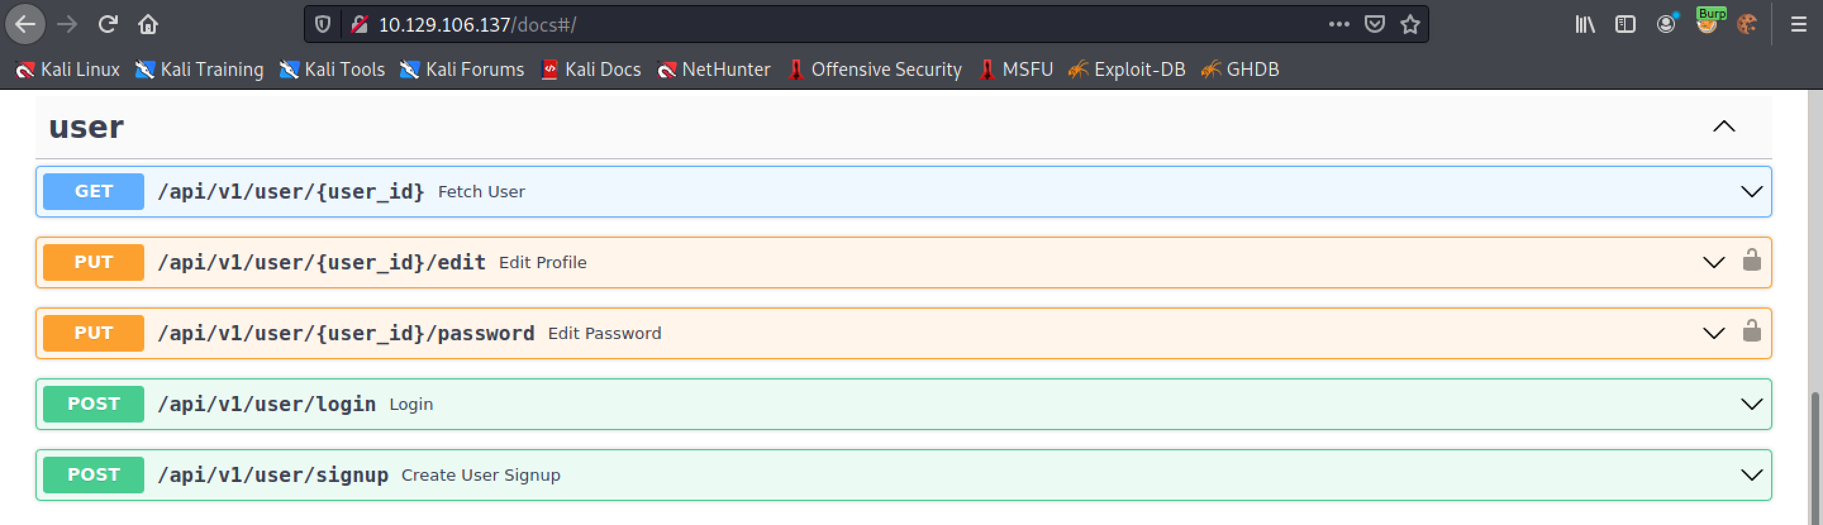Click the /api/v1/user/{user_id} path
Image resolution: width=1823 pixels, height=525 pixels.
[291, 192]
